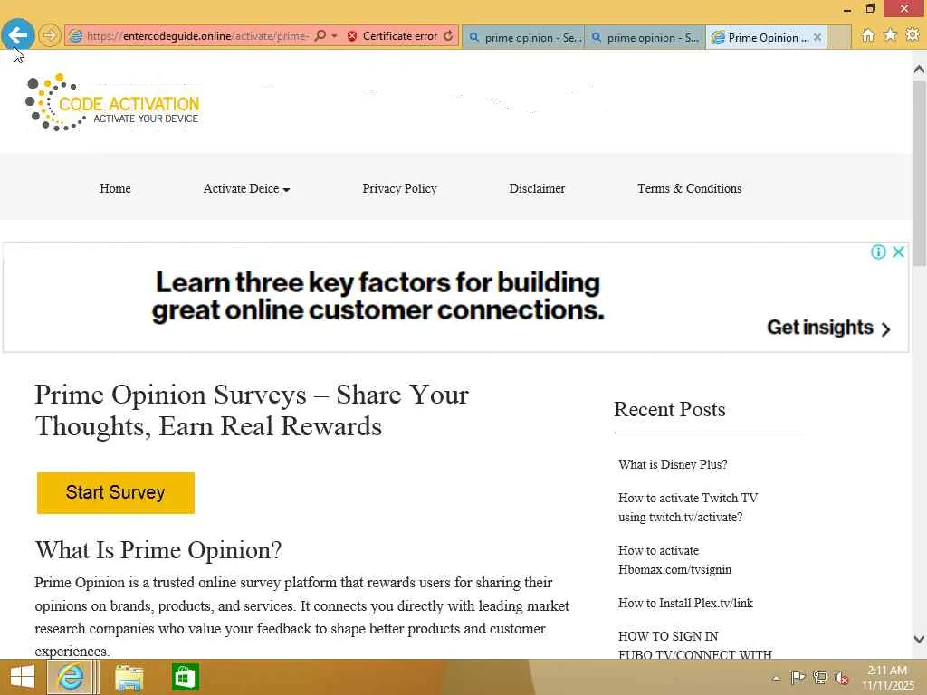Open Privacy Policy menu item
This screenshot has height=695, width=927.
tap(399, 188)
